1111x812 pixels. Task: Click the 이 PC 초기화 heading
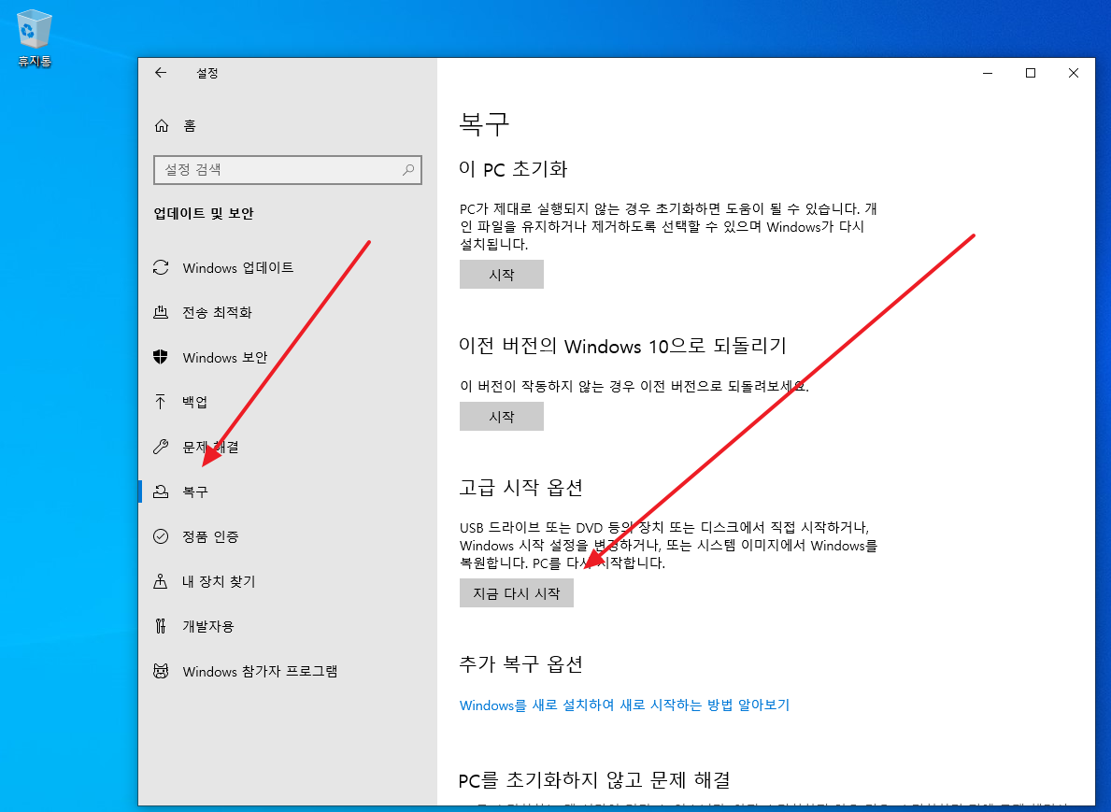tap(513, 168)
